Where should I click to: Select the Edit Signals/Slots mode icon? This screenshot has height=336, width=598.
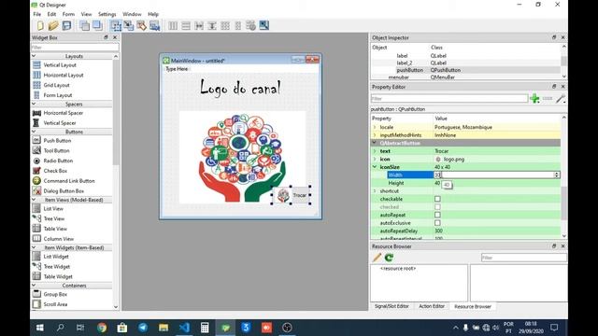click(x=129, y=25)
